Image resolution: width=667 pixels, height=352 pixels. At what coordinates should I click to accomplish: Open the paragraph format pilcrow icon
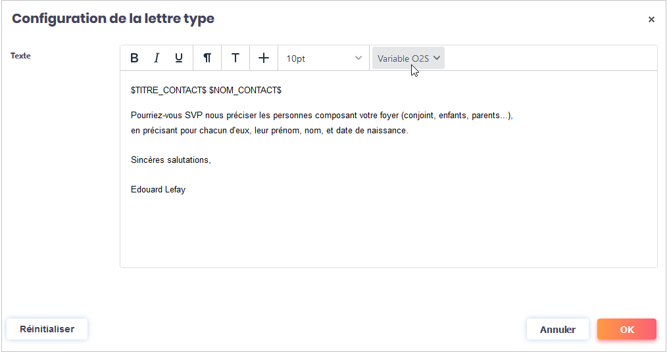pos(207,58)
